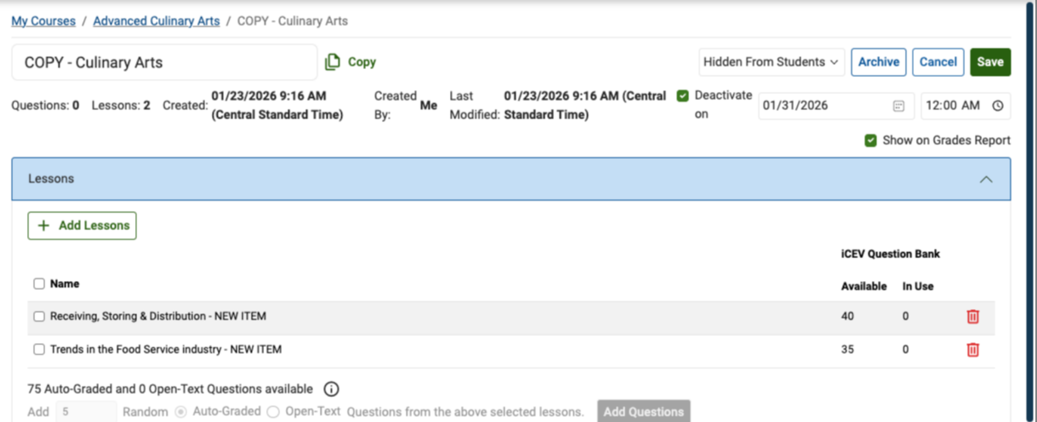Open the clock time picker
Viewport: 1037px width, 422px height.
click(998, 106)
